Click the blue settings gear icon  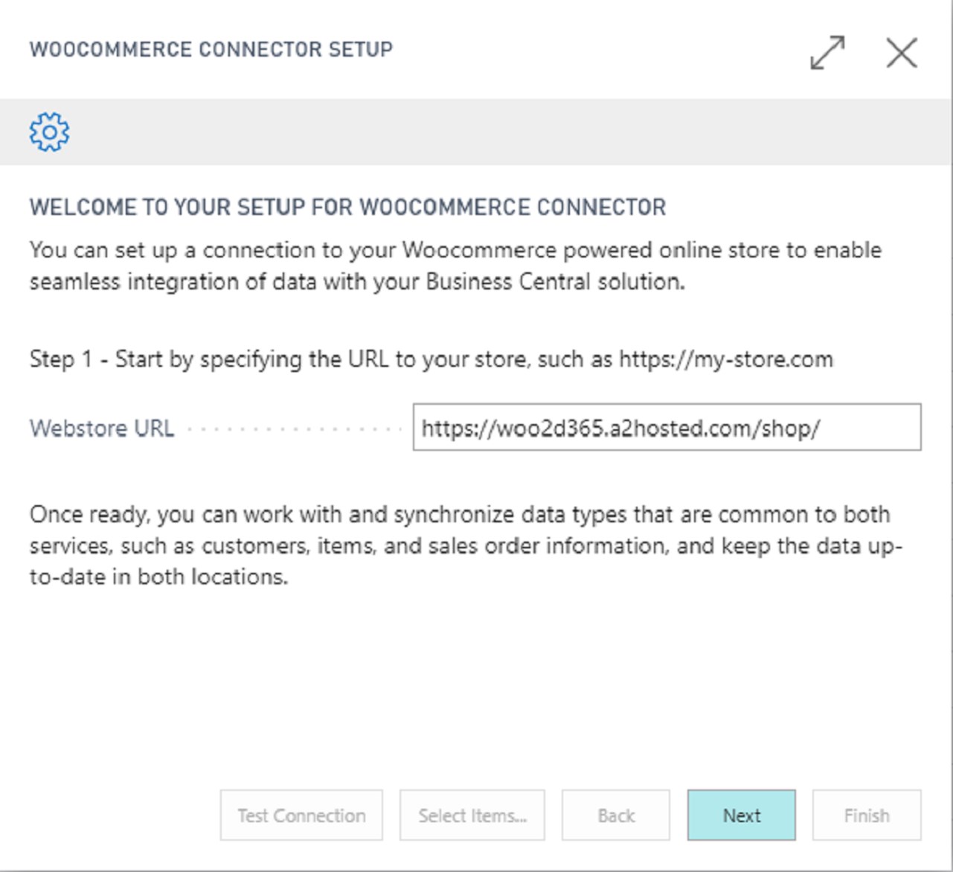pos(49,132)
